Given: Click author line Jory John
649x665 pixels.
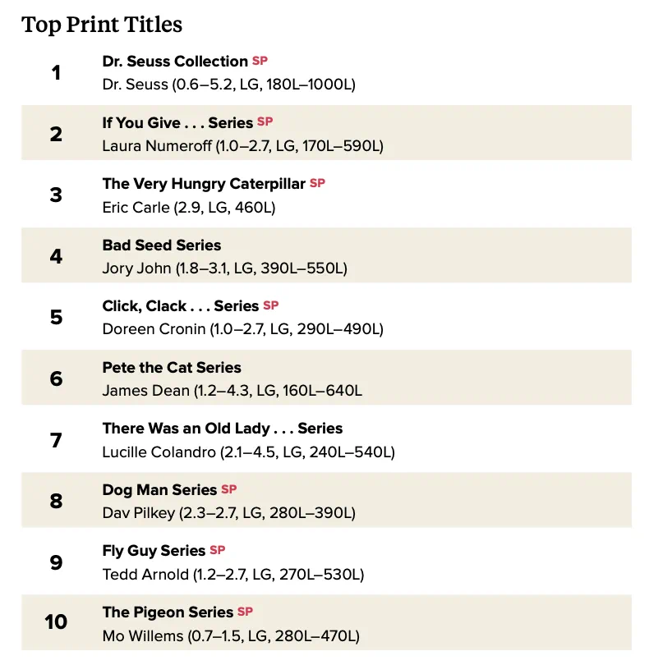Looking at the screenshot, I should 224,268.
